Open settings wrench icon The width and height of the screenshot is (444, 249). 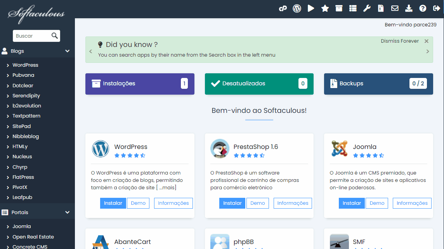pyautogui.click(x=367, y=8)
